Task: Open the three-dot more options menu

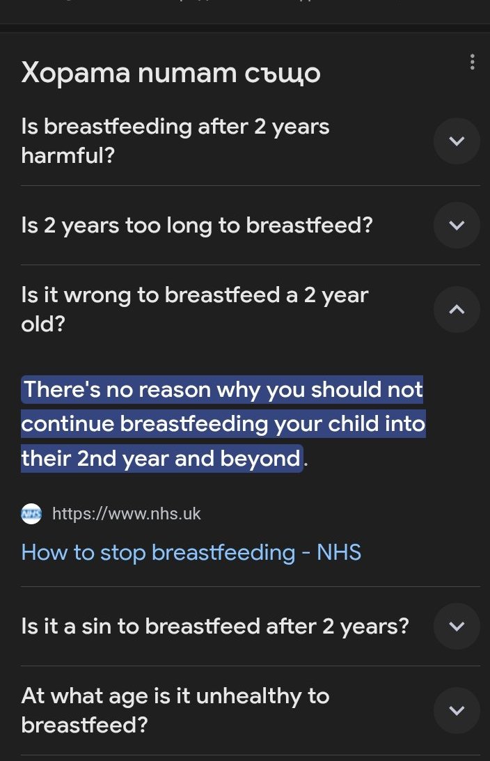Action: [472, 63]
